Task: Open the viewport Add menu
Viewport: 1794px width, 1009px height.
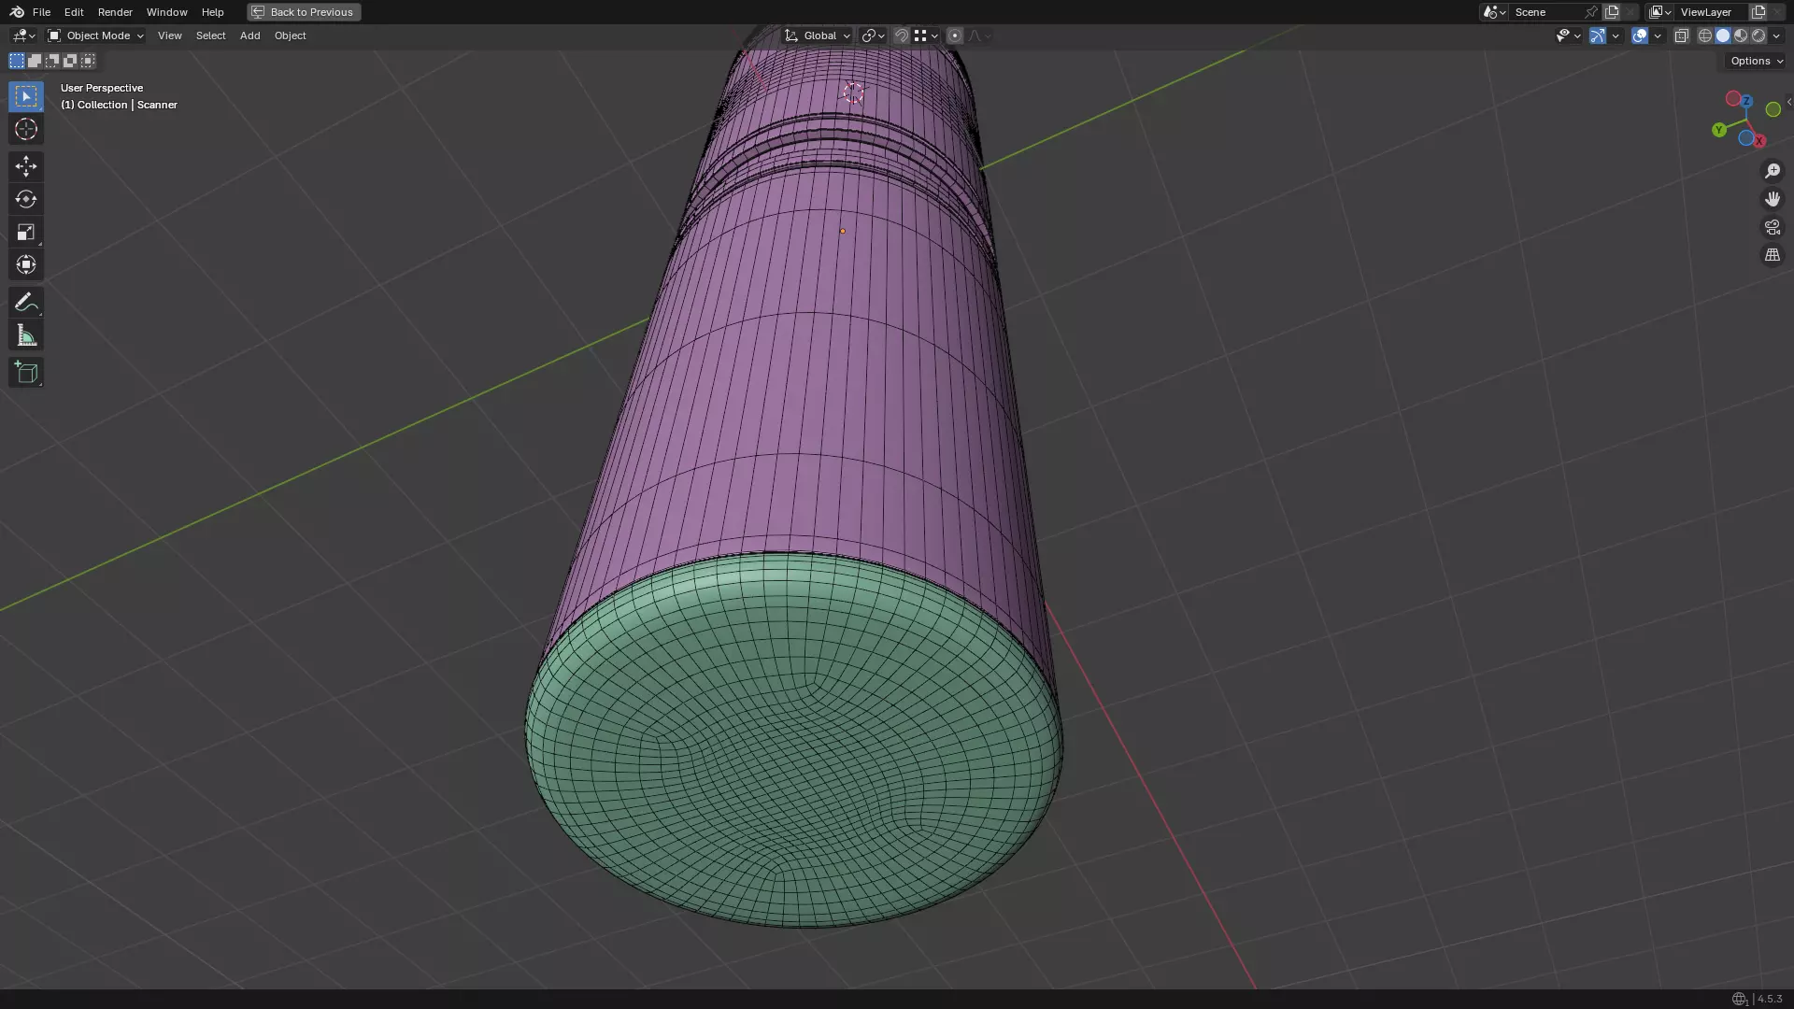Action: click(249, 36)
